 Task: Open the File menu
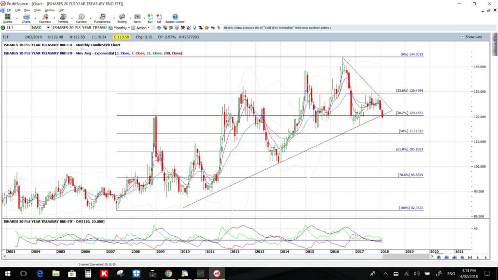click(9, 10)
